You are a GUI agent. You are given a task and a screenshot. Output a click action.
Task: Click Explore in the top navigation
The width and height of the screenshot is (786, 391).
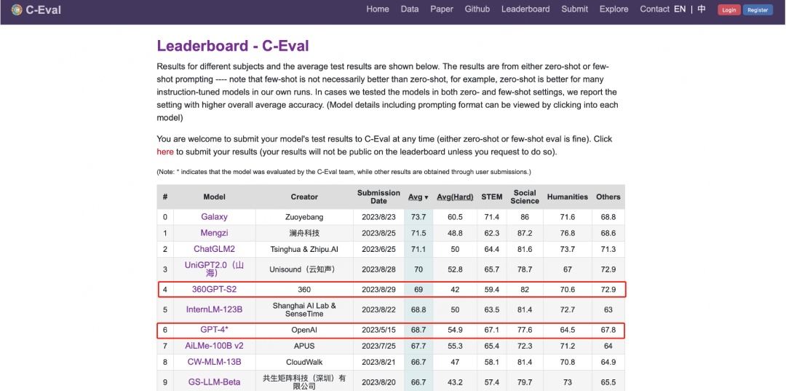pos(614,9)
